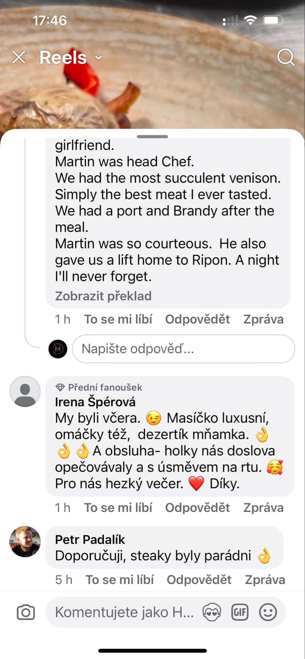The height and width of the screenshot is (659, 305).
Task: Tap the Přední fanoušek diamond badge
Action: pyautogui.click(x=60, y=387)
